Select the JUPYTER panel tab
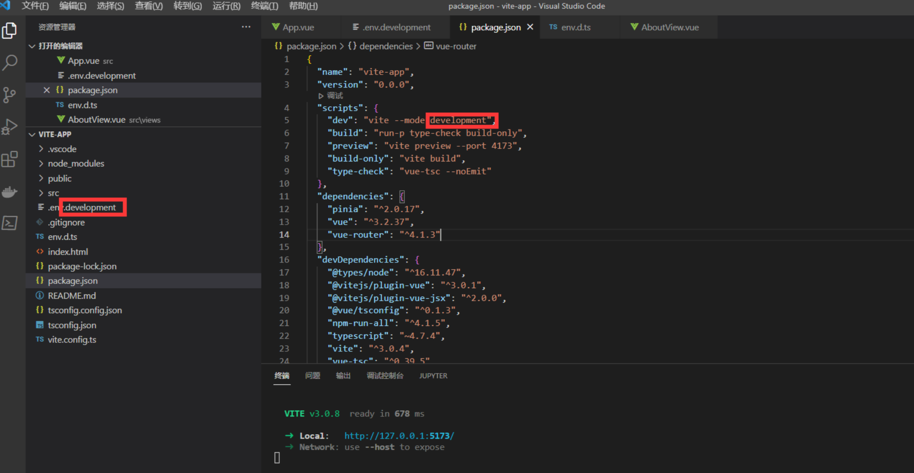Viewport: 914px width, 473px height. point(433,376)
